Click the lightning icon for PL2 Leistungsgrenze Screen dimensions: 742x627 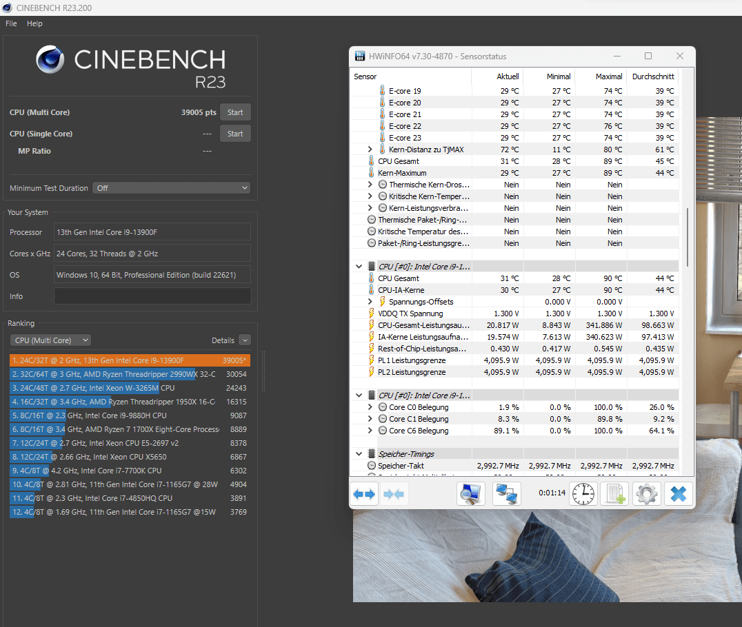[x=372, y=371]
